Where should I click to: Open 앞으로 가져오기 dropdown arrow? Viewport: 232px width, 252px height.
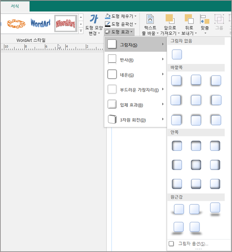179,33
